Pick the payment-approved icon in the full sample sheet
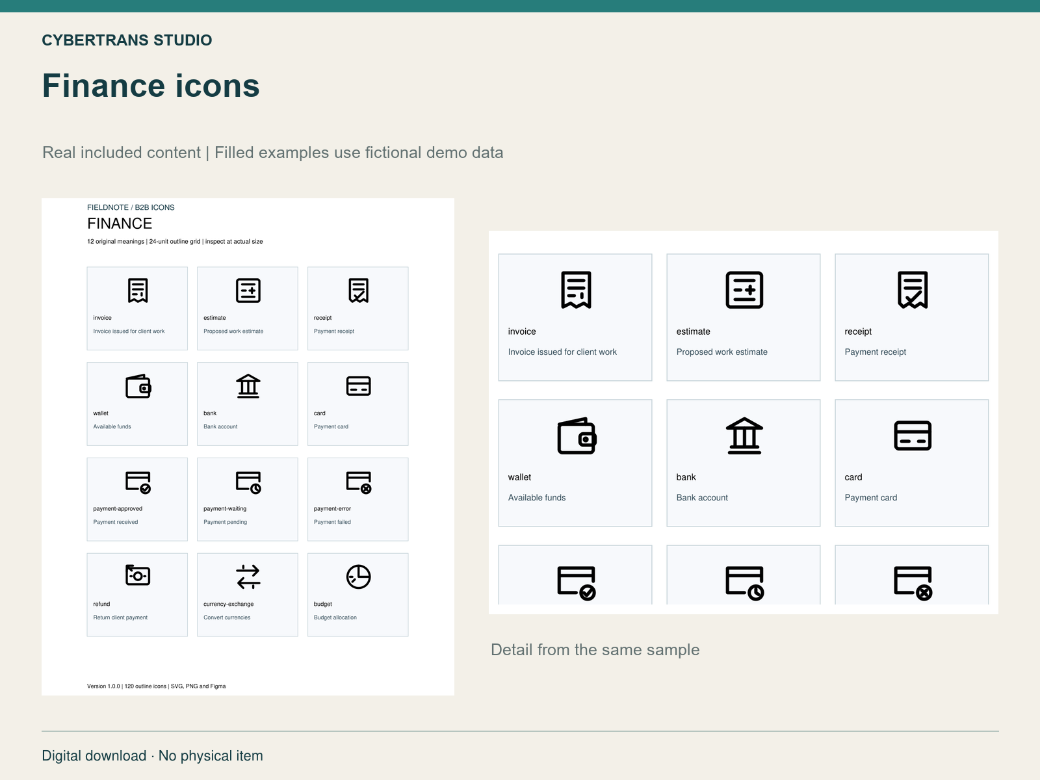The height and width of the screenshot is (780, 1040). point(138,482)
